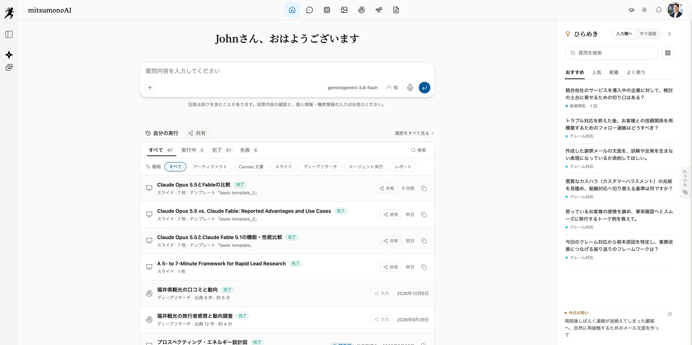Toggle the sun theme icon

click(x=644, y=10)
